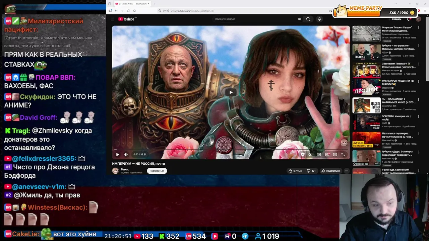Start voice search with microphone icon
This screenshot has width=429, height=241.
click(x=319, y=19)
